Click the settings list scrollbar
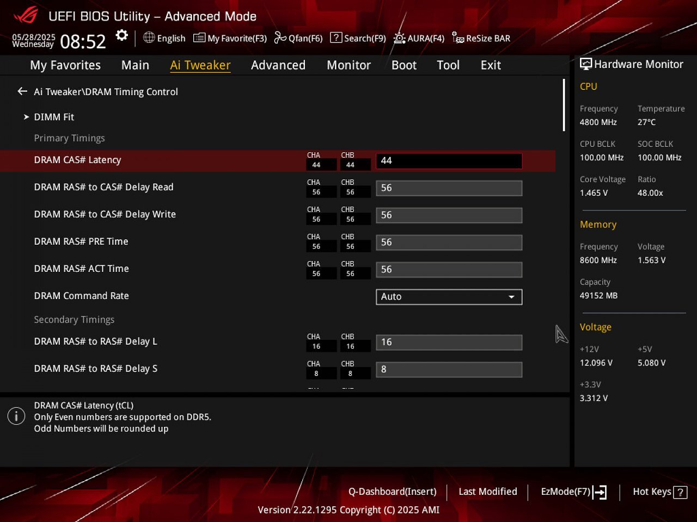697x522 pixels. [563, 104]
